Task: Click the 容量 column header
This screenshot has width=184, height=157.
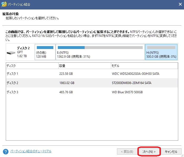Action: (85, 66)
